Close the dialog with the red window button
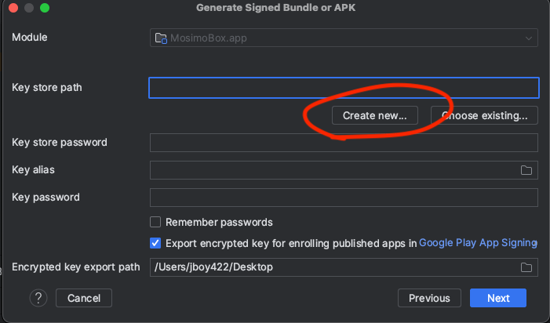 [13, 8]
